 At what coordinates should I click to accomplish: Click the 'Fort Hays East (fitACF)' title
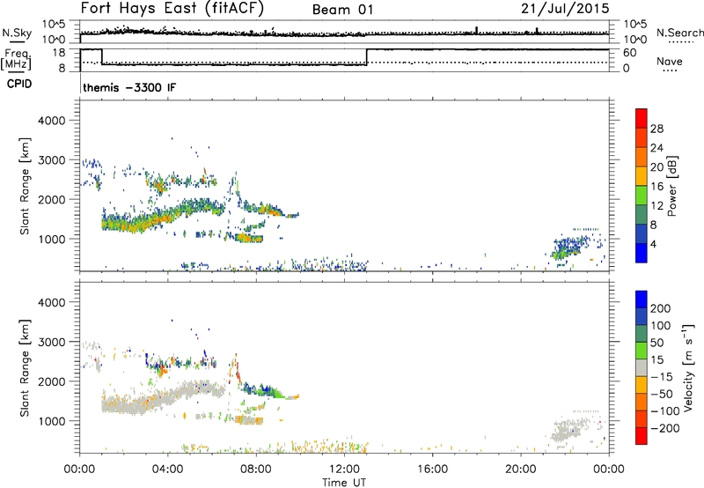(172, 8)
